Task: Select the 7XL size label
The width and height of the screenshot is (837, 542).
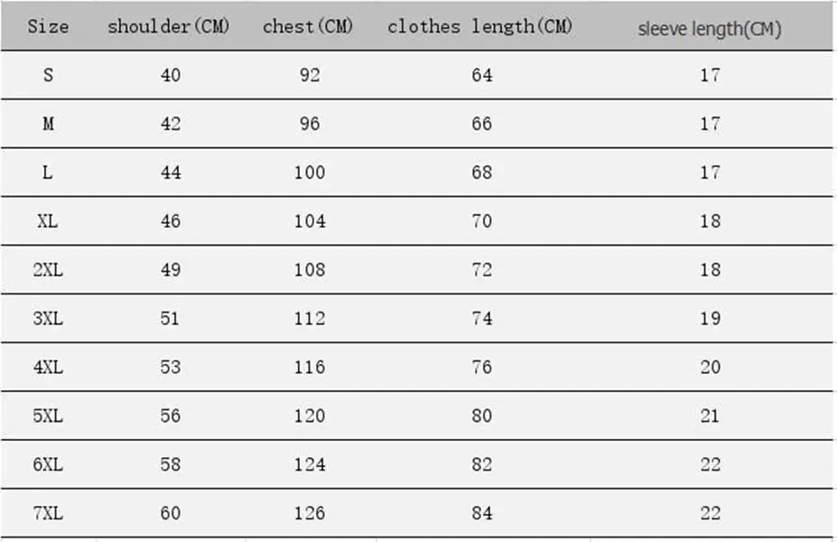Action: [48, 513]
